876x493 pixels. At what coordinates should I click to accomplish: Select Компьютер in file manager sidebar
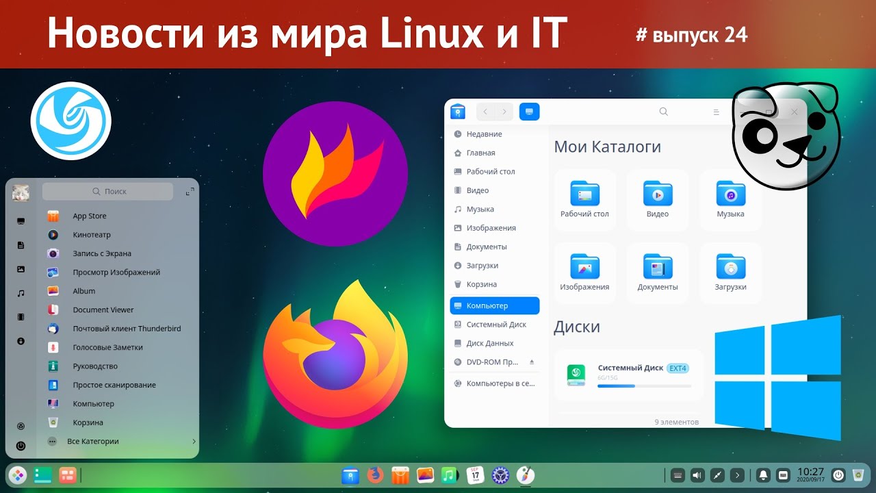pyautogui.click(x=495, y=305)
